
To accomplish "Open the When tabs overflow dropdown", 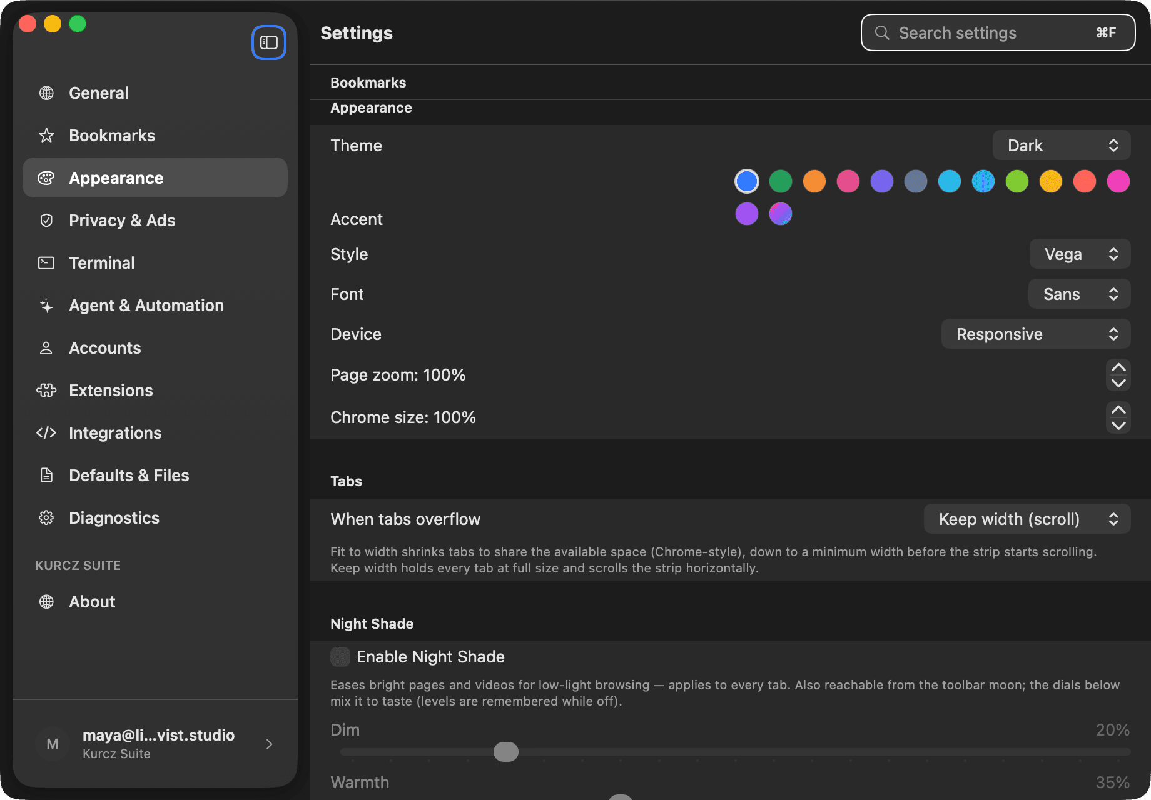I will coord(1027,519).
